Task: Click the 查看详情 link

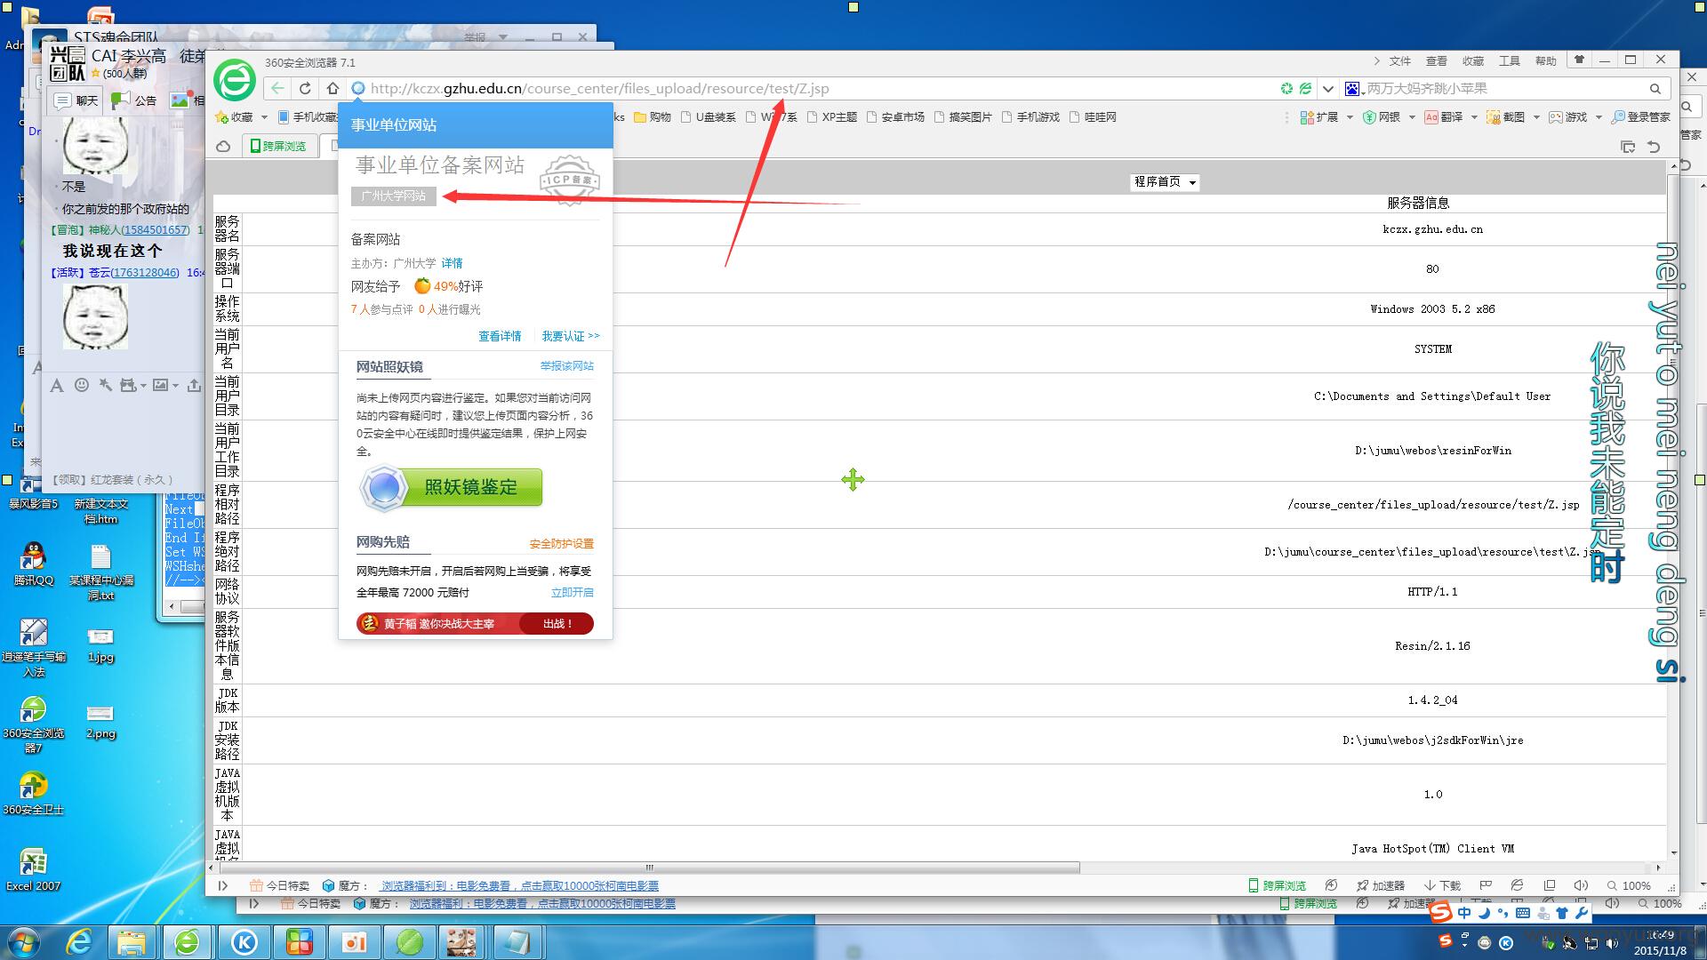Action: click(x=500, y=336)
